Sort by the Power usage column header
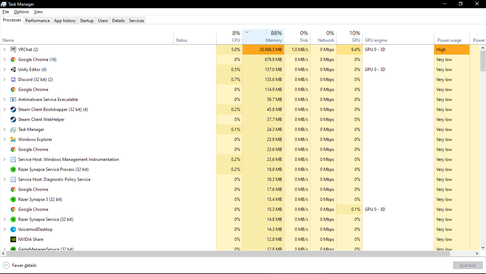 452,37
